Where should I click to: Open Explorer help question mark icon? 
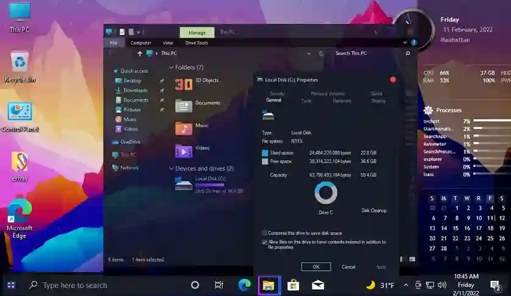pyautogui.click(x=414, y=42)
